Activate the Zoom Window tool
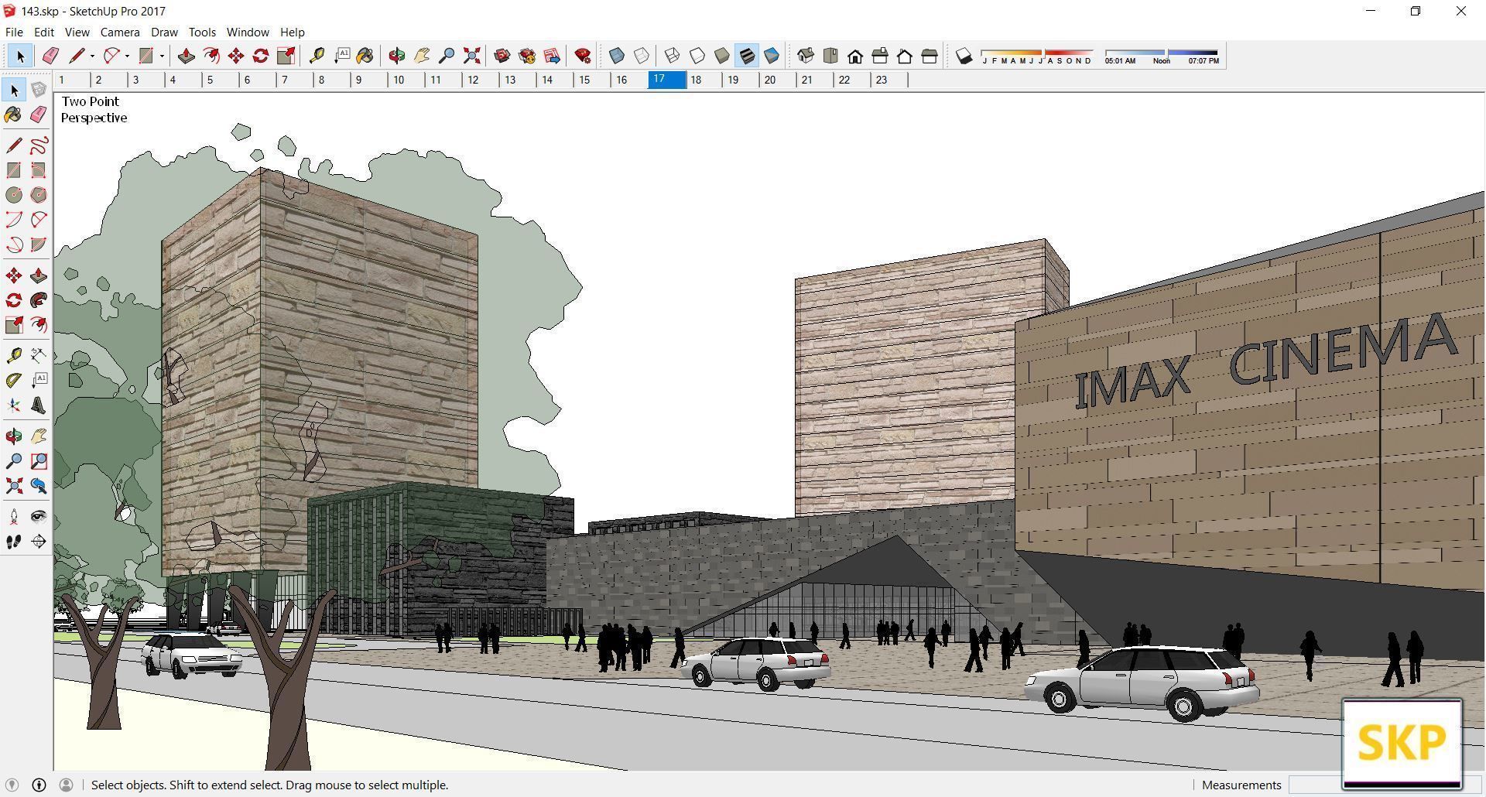1486x797 pixels. (38, 461)
